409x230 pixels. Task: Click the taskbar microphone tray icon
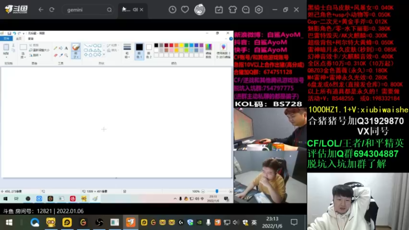pos(208,222)
